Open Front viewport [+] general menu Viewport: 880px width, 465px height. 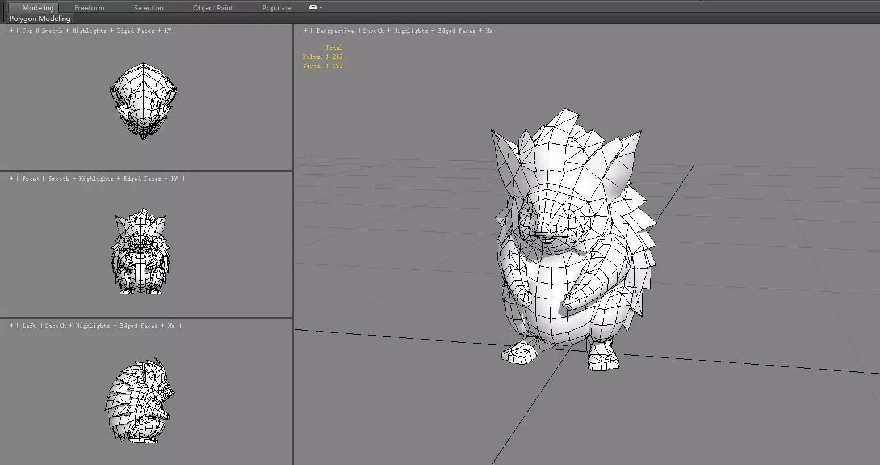[x=11, y=179]
